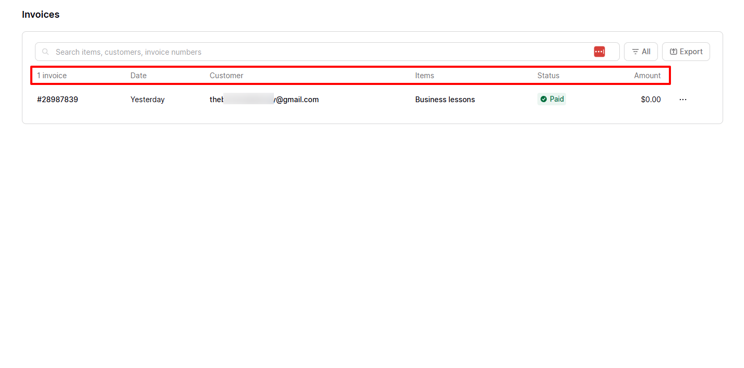Image resolution: width=744 pixels, height=368 pixels.
Task: Open the All filter dropdown
Action: 641,52
